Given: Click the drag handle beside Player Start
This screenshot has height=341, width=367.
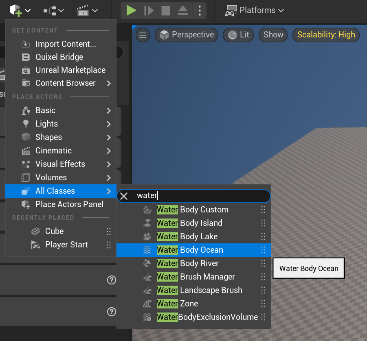Looking at the screenshot, I should 109,245.
